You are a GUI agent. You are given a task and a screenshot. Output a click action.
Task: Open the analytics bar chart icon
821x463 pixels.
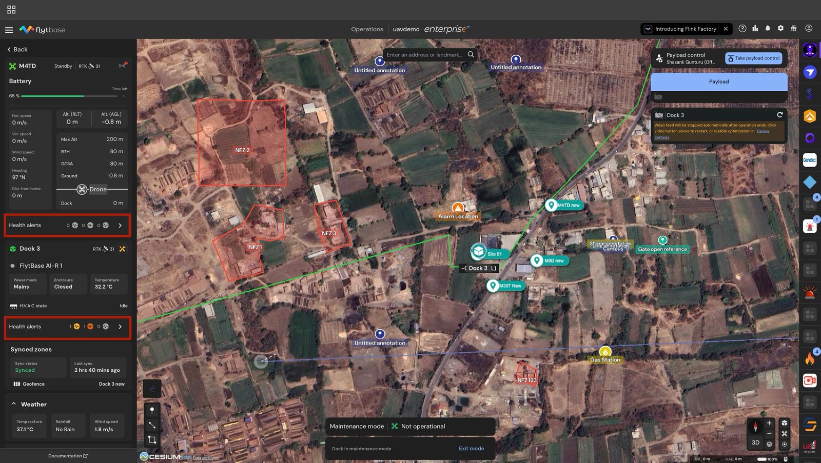pos(755,29)
